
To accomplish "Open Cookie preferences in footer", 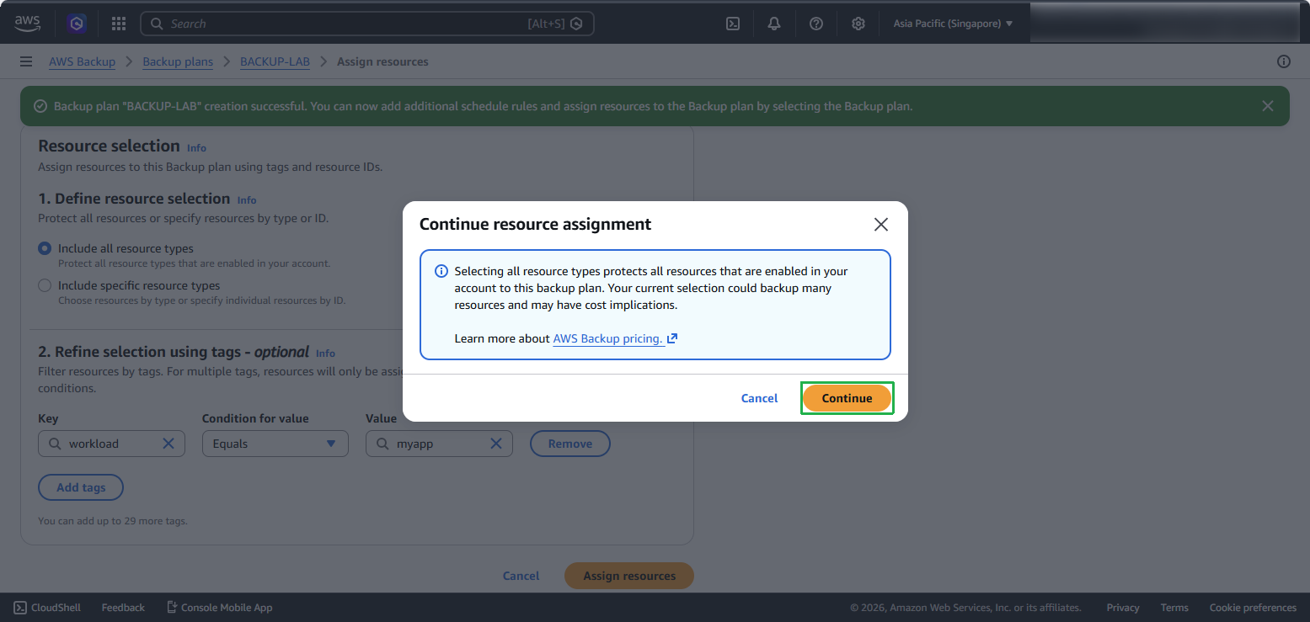I will coord(1253,608).
